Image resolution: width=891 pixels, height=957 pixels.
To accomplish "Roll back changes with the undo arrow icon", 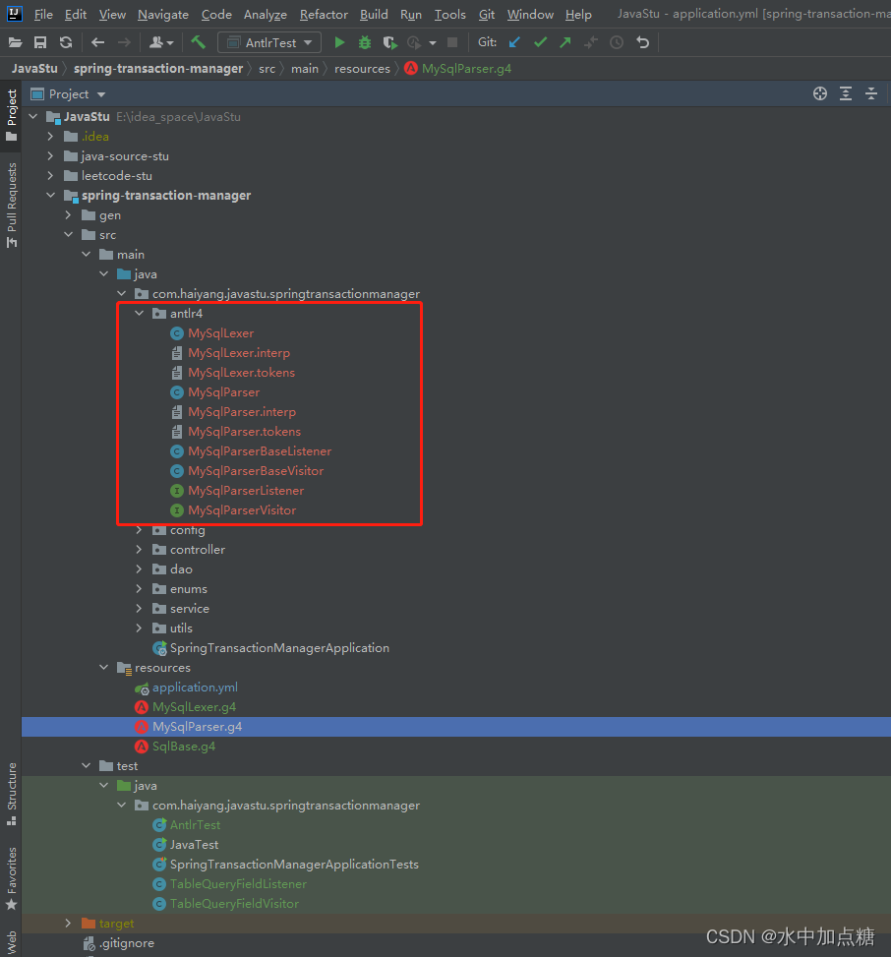I will (642, 42).
